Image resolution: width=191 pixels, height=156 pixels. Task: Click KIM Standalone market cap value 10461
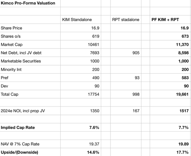(x=93, y=45)
